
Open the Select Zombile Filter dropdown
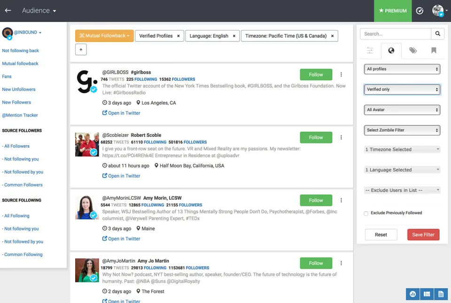click(x=402, y=130)
